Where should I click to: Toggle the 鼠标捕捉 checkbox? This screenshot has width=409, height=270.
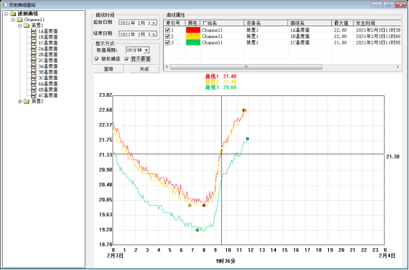click(x=97, y=60)
